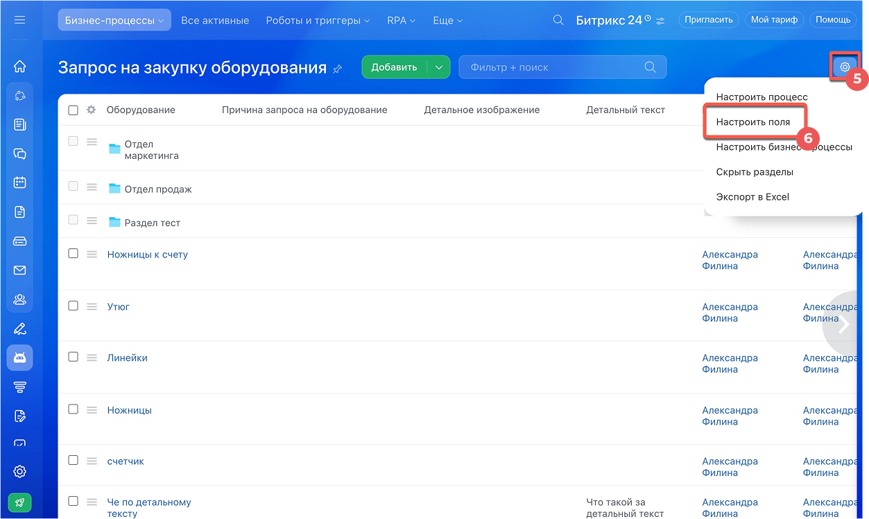Open the счетчик item link
The width and height of the screenshot is (869, 519).
point(126,461)
